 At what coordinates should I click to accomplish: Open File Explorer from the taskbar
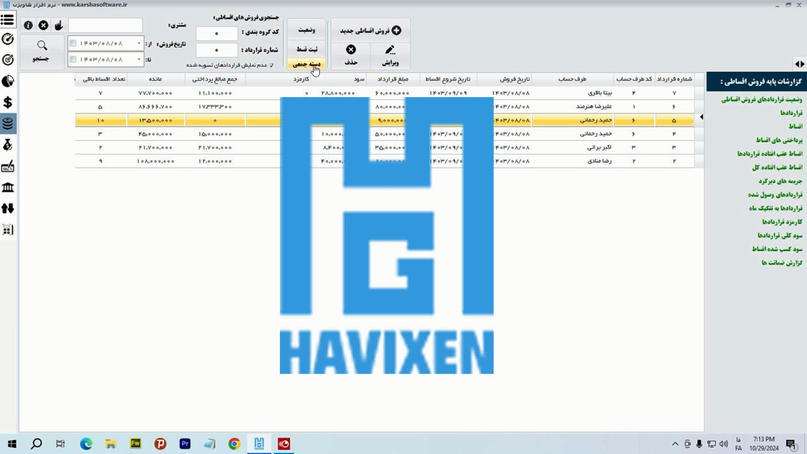[111, 444]
